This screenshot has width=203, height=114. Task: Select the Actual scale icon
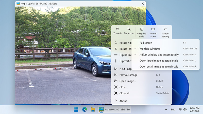(153, 29)
